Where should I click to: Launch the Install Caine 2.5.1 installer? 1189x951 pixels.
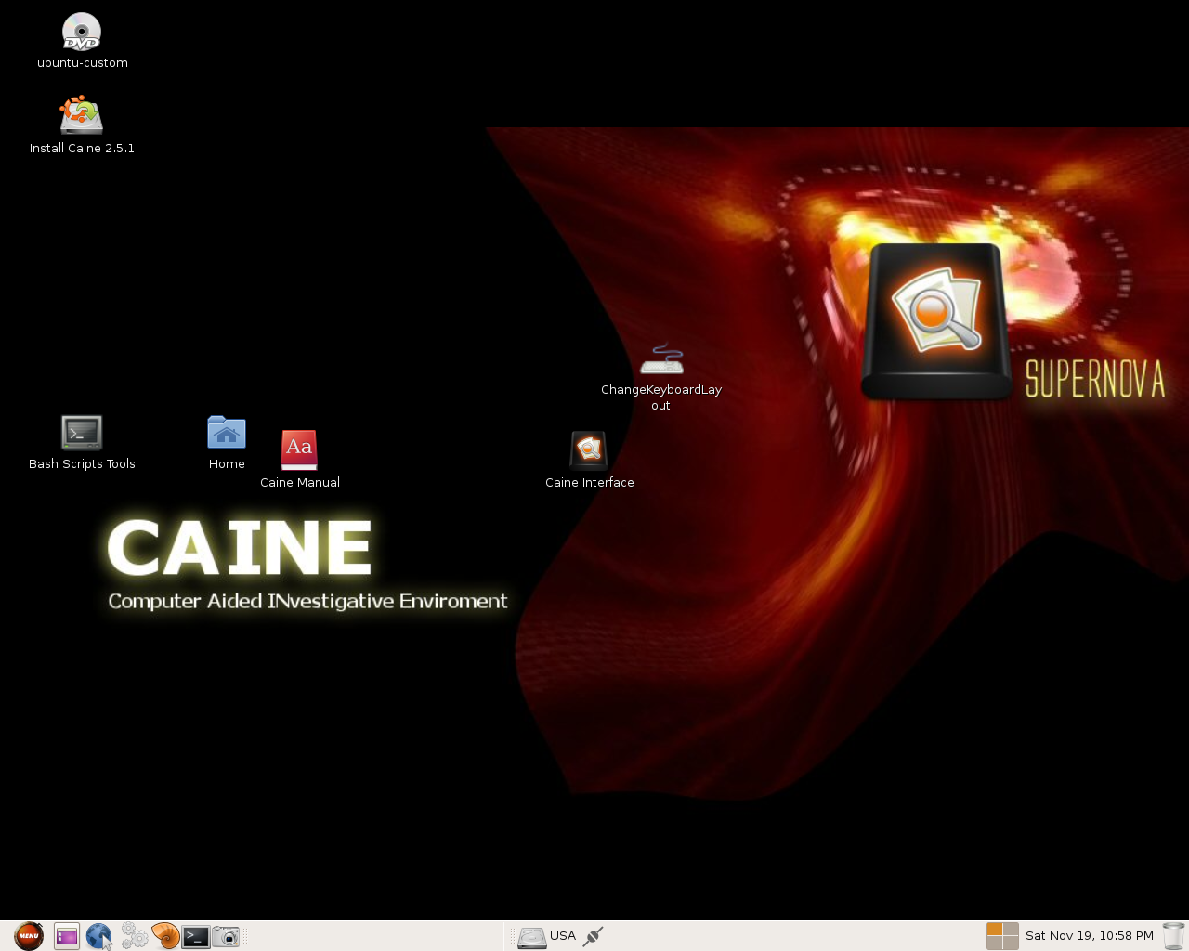coord(82,115)
